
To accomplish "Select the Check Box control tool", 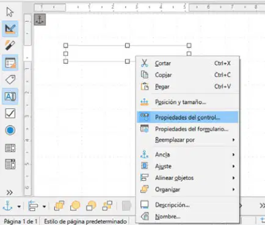I will (10, 113).
